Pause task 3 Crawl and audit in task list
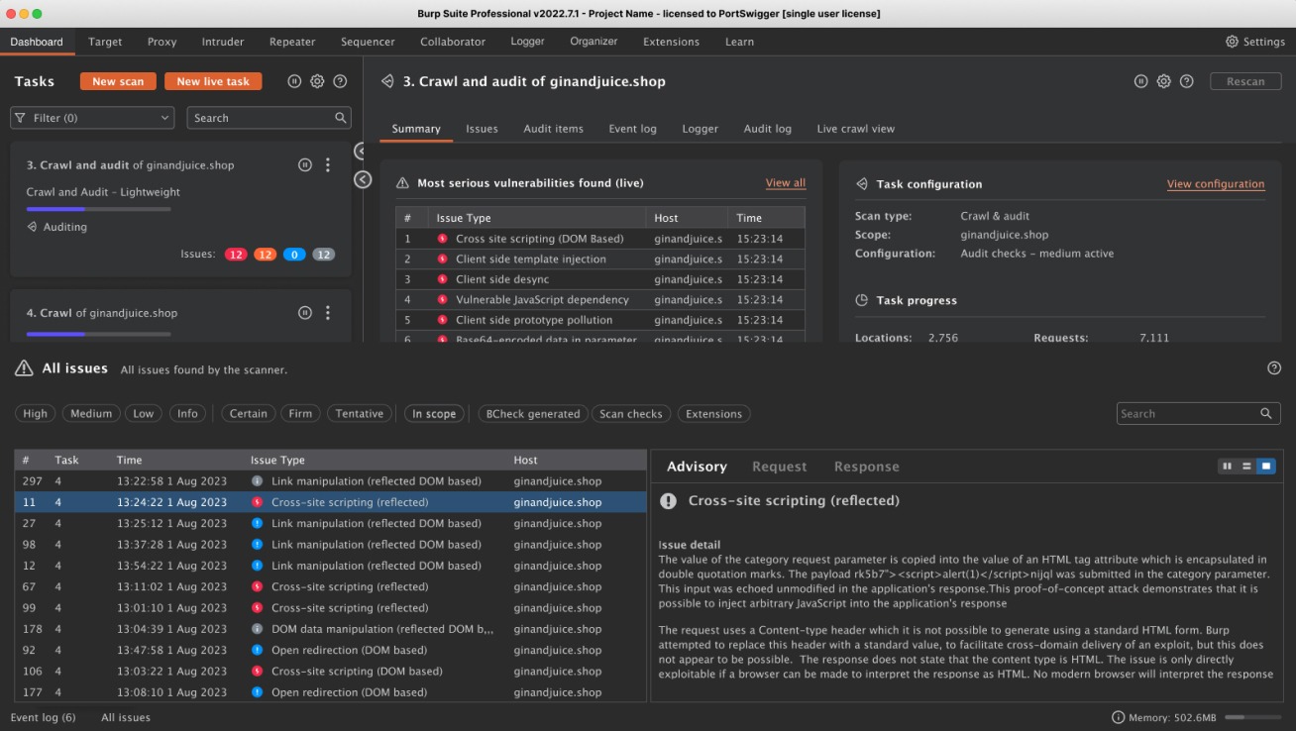The image size is (1296, 731). pos(305,165)
